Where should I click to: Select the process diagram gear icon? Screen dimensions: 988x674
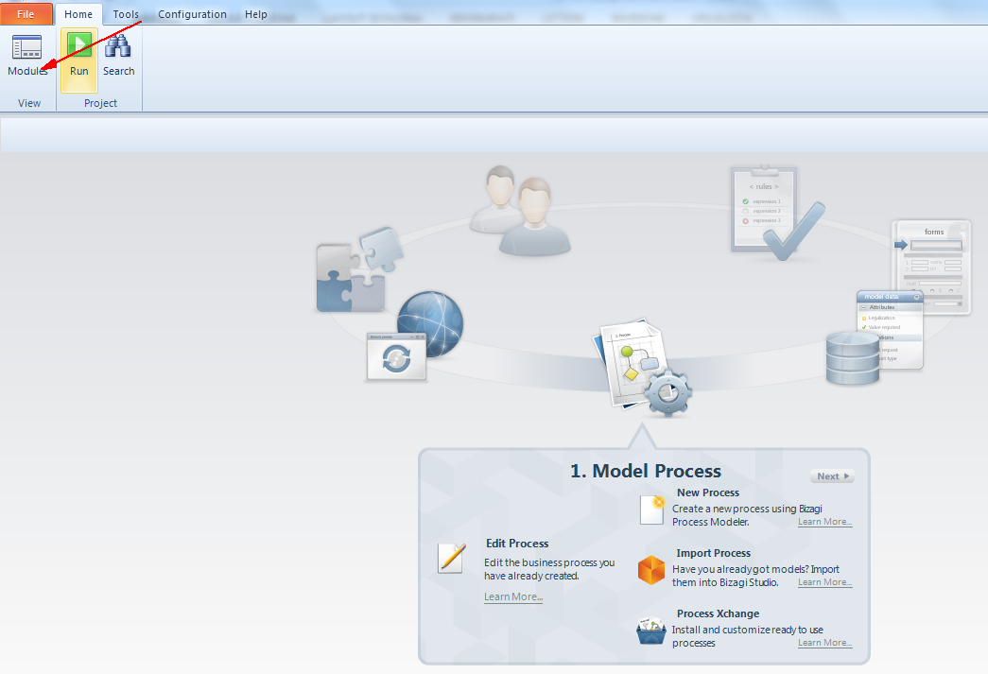coord(643,367)
